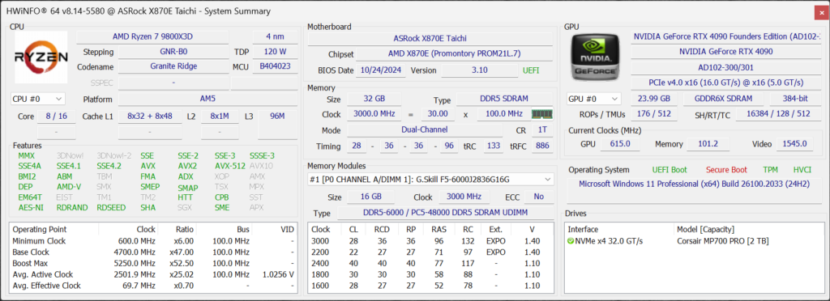Viewport: 830px width, 301px height.
Task: Click the 120 W TDP value
Action: 275,52
